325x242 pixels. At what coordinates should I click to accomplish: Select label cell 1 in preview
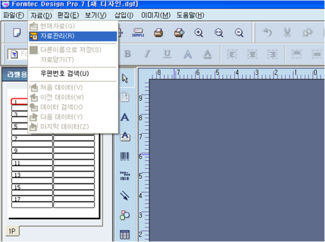pos(19,102)
